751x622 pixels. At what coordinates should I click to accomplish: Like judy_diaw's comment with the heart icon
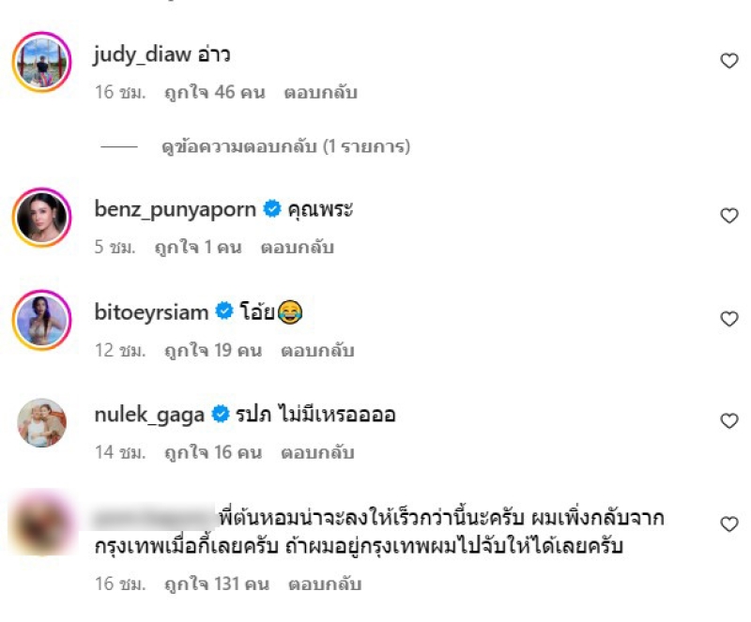coord(729,60)
